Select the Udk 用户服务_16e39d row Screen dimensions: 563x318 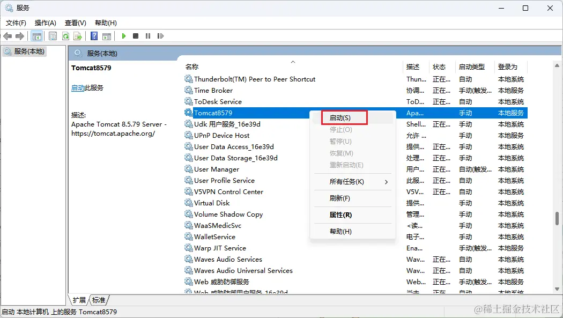pyautogui.click(x=355, y=124)
